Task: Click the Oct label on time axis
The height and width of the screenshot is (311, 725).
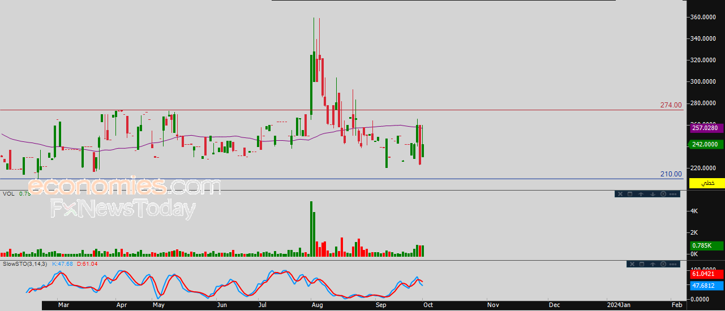Action: (428, 305)
